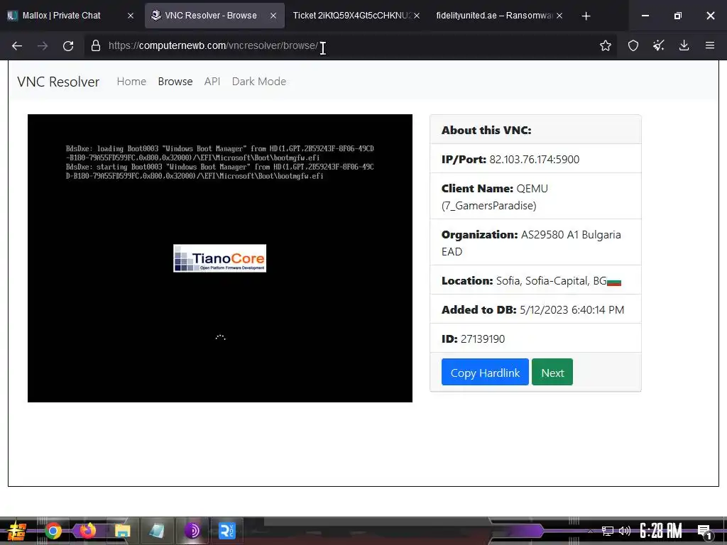Click the Bulgarian flag icon
This screenshot has width=727, height=545.
614,282
